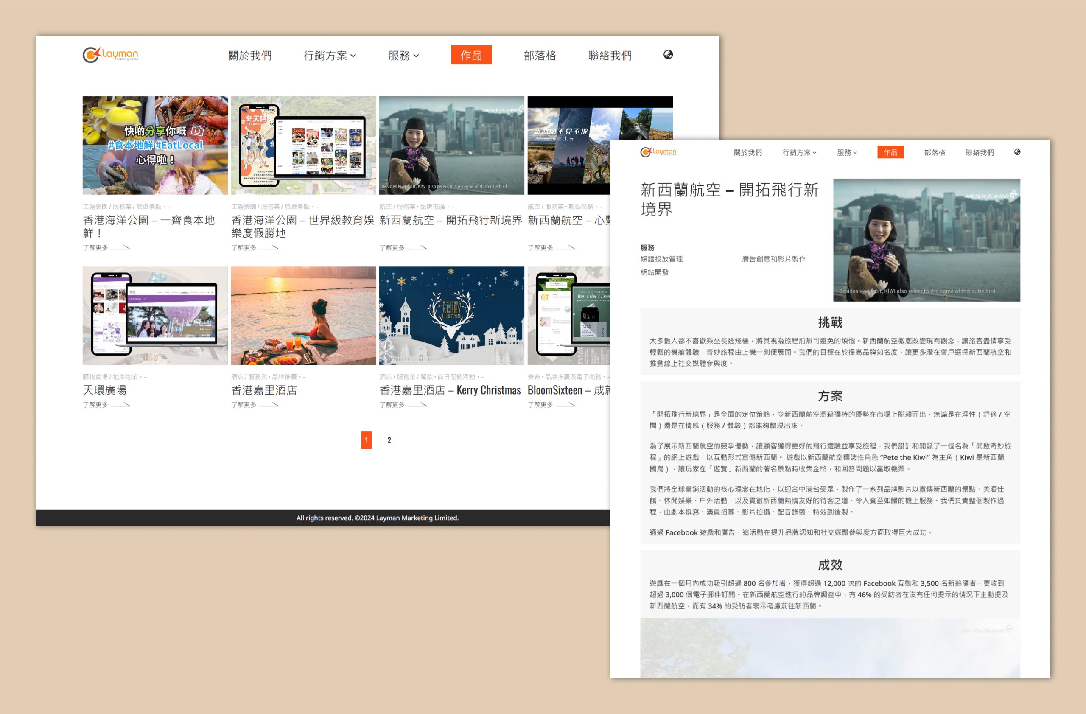Expand the 服務 dropdown in main header

point(403,56)
